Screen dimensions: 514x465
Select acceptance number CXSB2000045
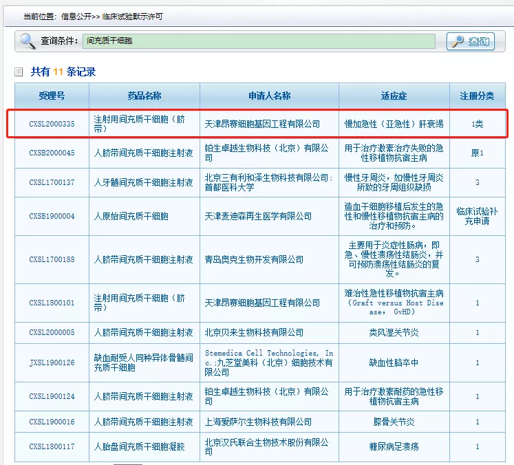pyautogui.click(x=52, y=153)
